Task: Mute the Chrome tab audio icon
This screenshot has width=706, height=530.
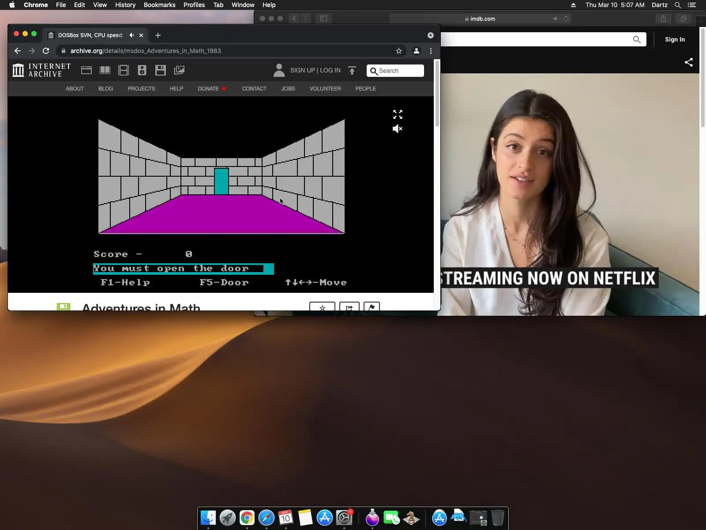Action: (x=131, y=35)
